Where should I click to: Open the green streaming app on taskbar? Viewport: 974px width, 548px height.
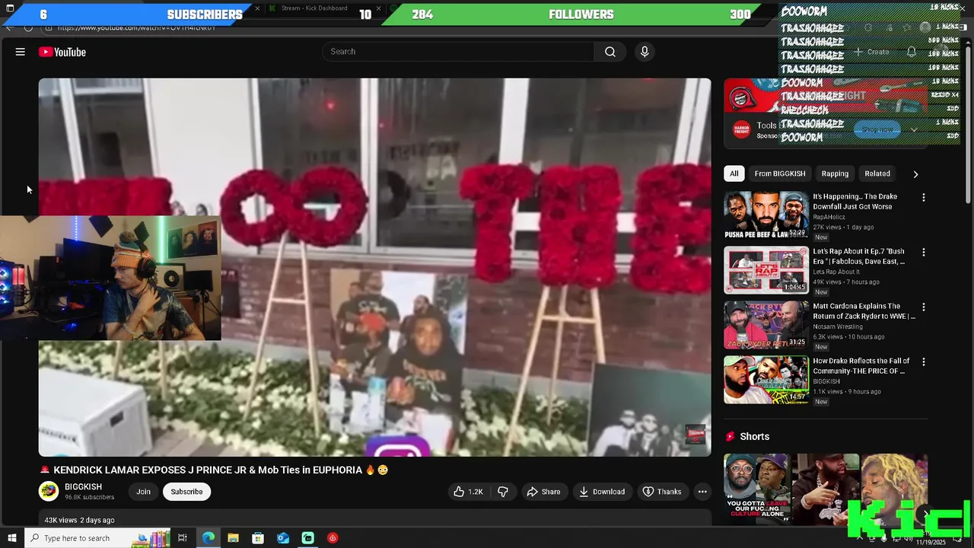coord(307,538)
